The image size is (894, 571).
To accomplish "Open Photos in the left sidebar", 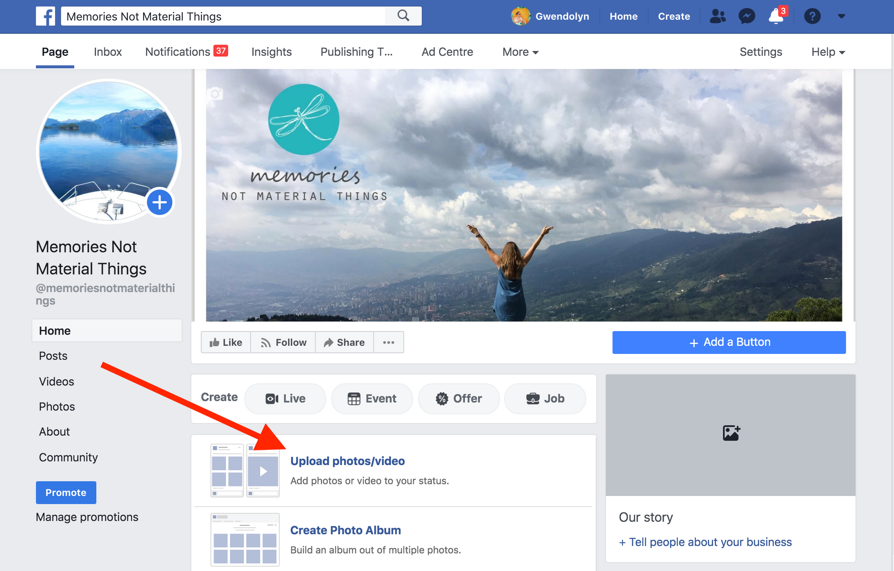I will 57,407.
